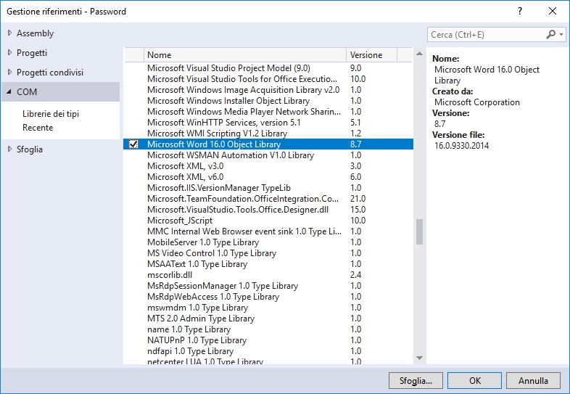Image resolution: width=570 pixels, height=394 pixels.
Task: Select MMC Internal Web Browser event sink row
Action: (x=268, y=231)
